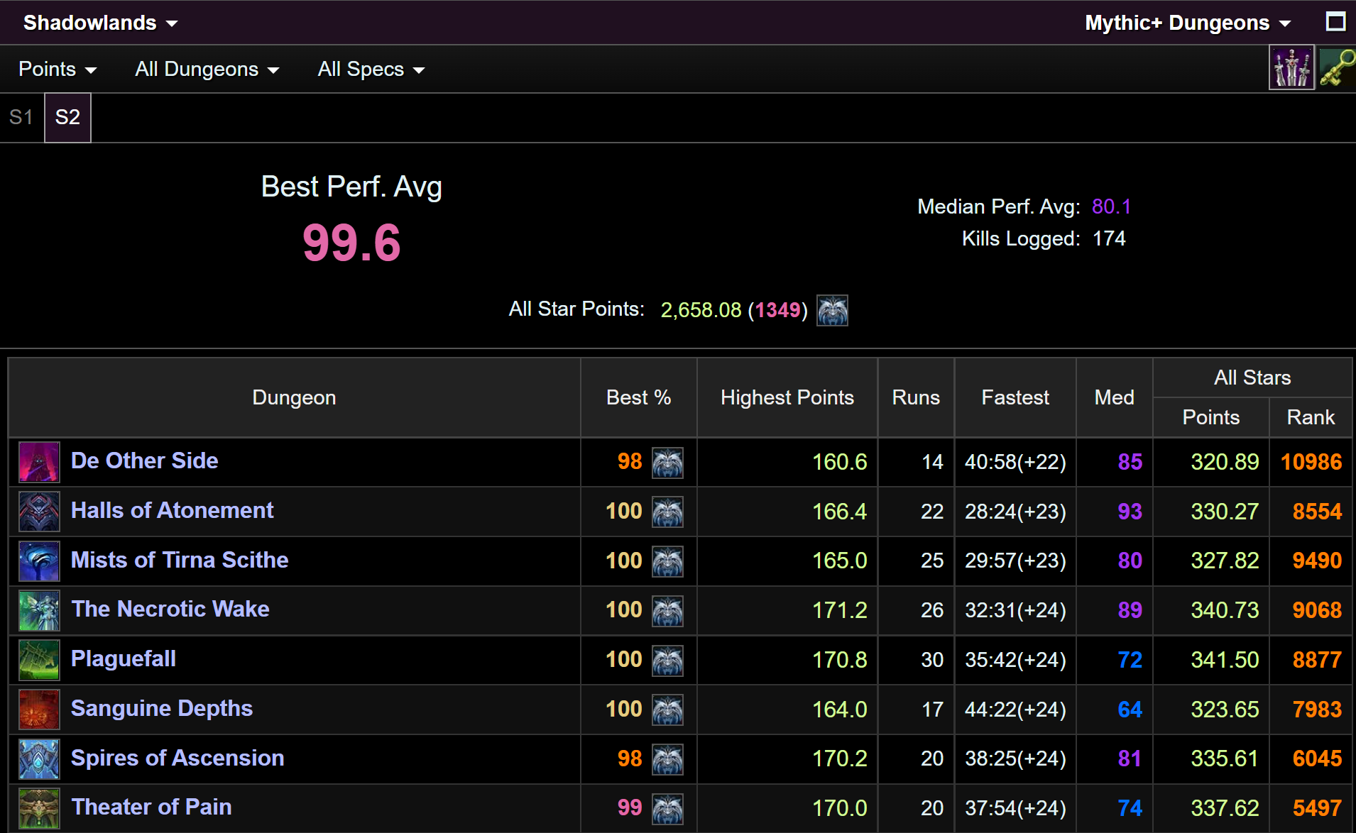Click Spires of Ascension dungeon thumbnail
1356x833 pixels.
click(x=39, y=759)
